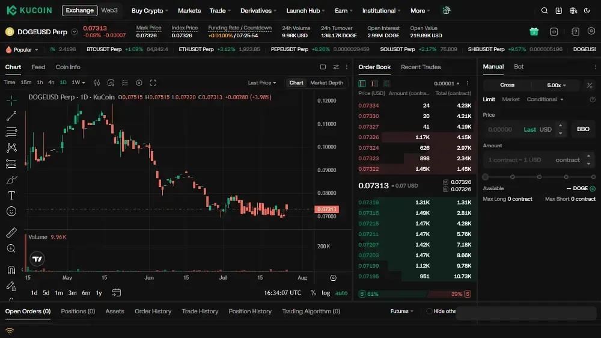Click ask price 0.07326 row
Image resolution: width=601 pixels, height=338 pixels.
tap(415, 137)
